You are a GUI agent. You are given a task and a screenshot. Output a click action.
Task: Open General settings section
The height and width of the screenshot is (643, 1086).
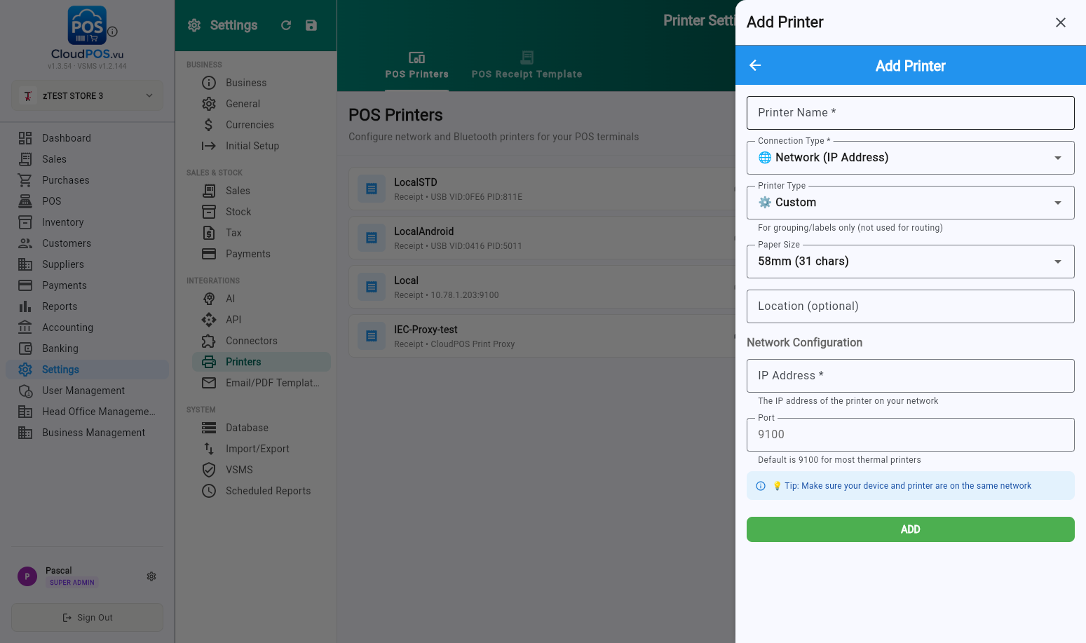[x=261, y=104]
